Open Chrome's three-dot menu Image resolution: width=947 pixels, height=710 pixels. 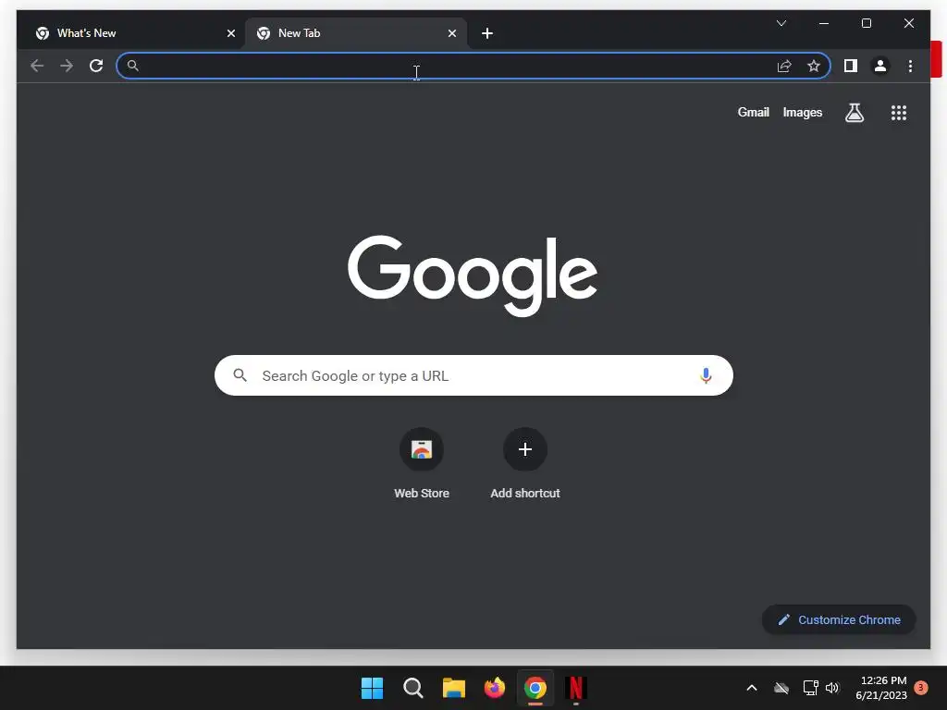click(910, 66)
